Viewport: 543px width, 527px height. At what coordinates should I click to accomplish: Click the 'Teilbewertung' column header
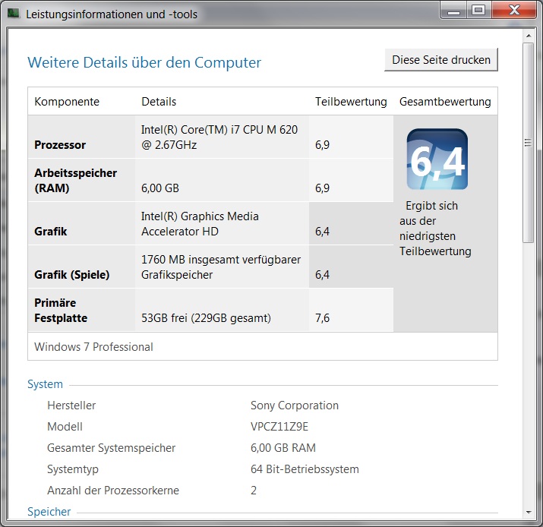point(351,102)
